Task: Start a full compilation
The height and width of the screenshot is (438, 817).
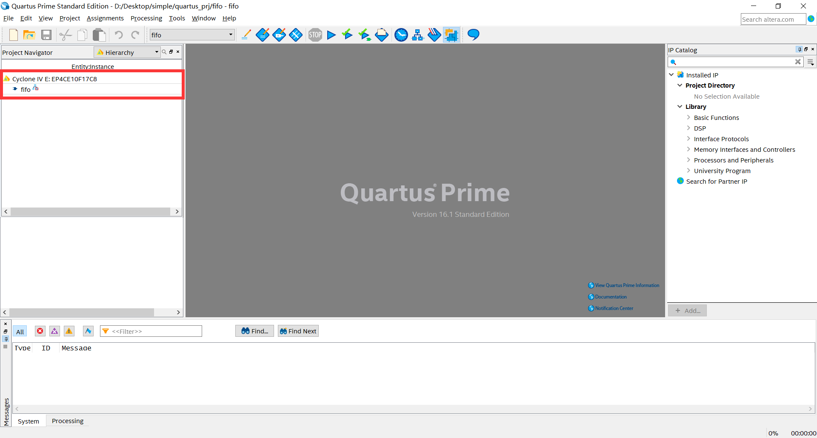Action: (x=331, y=35)
